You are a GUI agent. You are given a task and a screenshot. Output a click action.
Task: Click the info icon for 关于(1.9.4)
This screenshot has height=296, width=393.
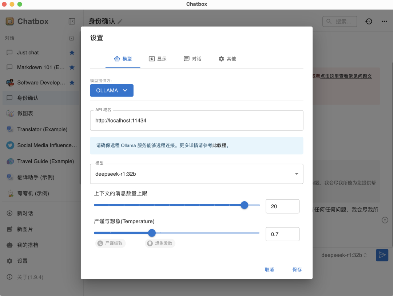[x=9, y=277]
